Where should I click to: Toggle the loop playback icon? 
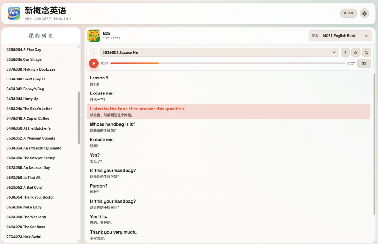(367, 52)
